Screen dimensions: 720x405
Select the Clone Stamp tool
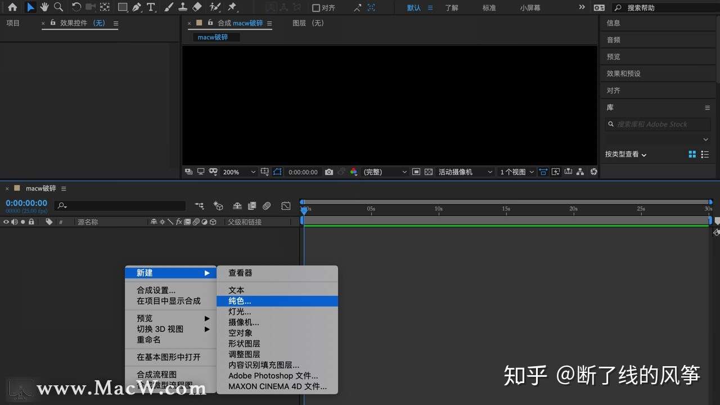(x=183, y=7)
